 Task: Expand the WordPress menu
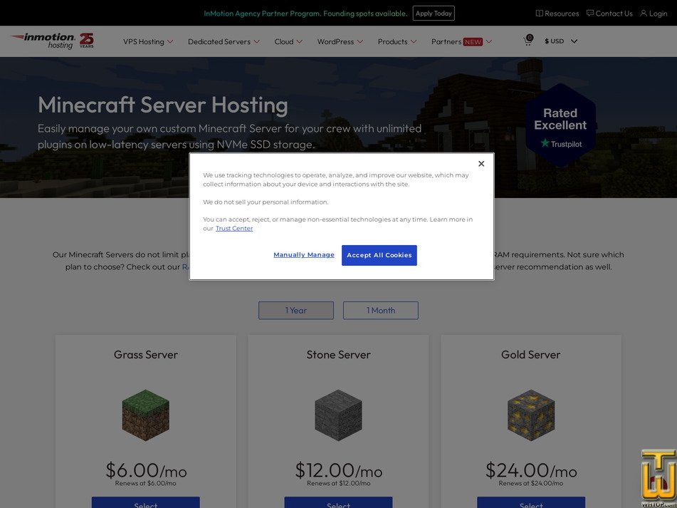pyautogui.click(x=340, y=41)
